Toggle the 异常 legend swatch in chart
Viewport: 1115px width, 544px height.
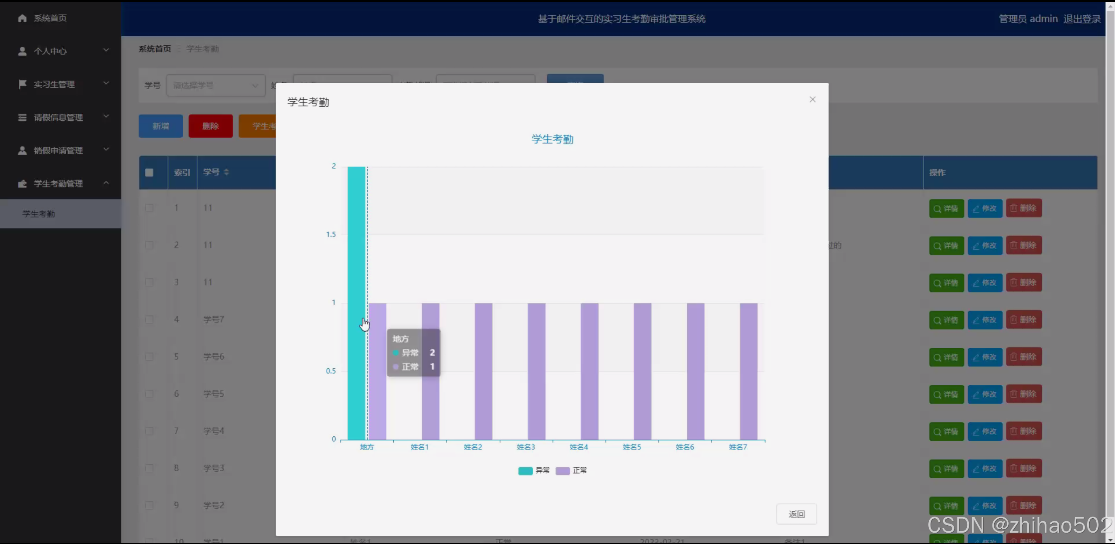point(525,471)
